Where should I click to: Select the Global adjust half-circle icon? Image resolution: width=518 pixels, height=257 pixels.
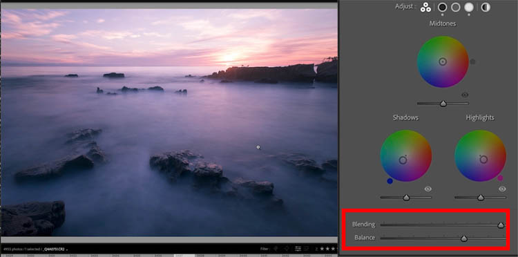tap(486, 8)
